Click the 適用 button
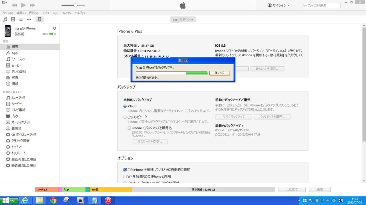The width and height of the screenshot is (366, 205). point(320,190)
